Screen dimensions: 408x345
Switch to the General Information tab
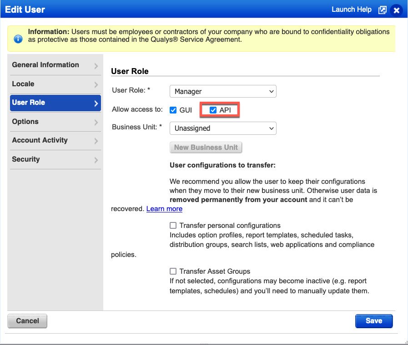(45, 65)
